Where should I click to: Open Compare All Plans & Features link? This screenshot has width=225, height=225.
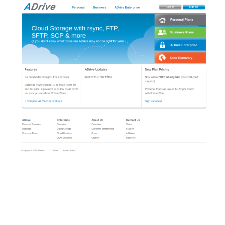[x=43, y=101]
